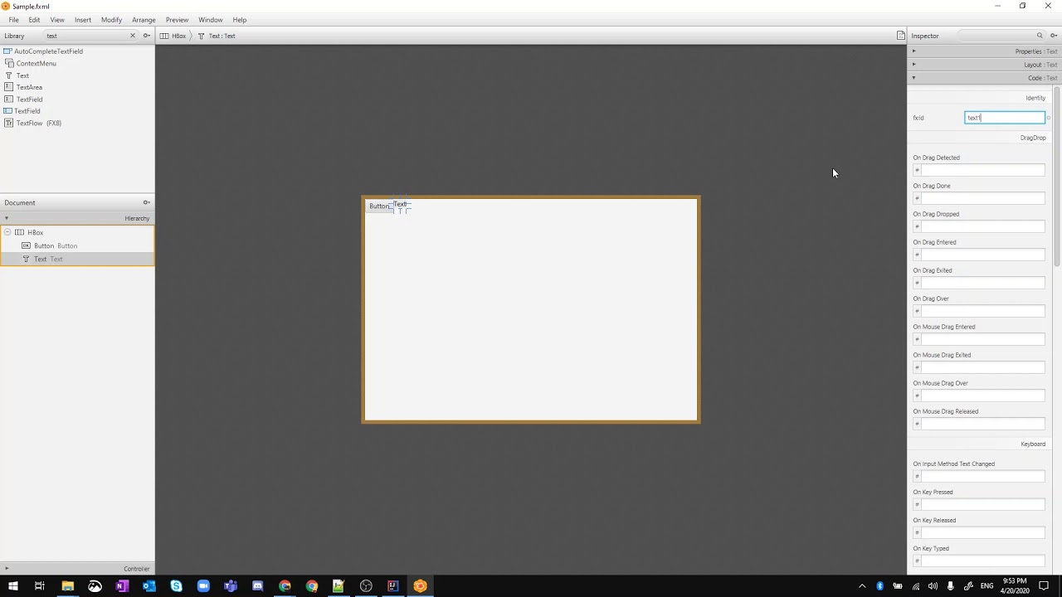Clear the library search field

click(133, 36)
